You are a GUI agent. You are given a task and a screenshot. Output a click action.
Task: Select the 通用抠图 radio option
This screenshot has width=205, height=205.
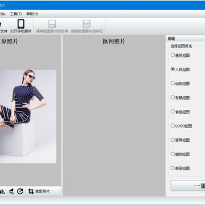coord(180,55)
